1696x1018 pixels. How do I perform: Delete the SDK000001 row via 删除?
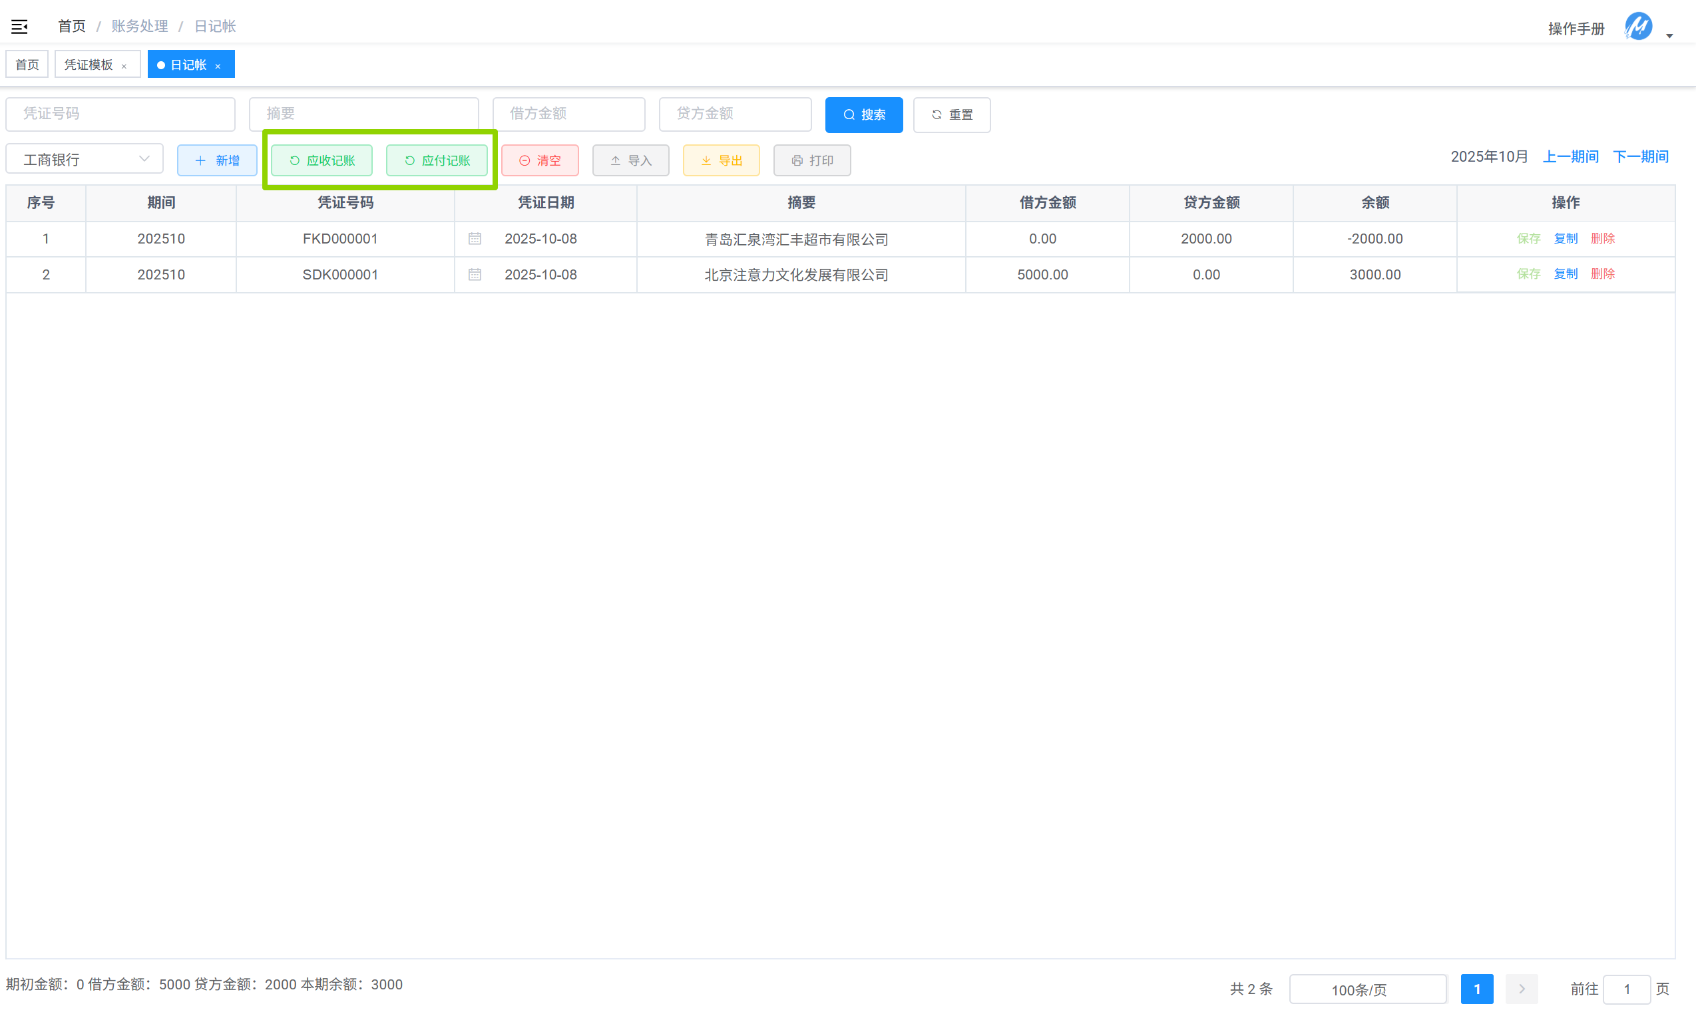coord(1602,273)
